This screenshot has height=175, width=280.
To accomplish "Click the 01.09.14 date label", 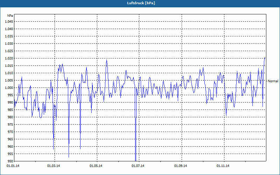I will point(181,166).
